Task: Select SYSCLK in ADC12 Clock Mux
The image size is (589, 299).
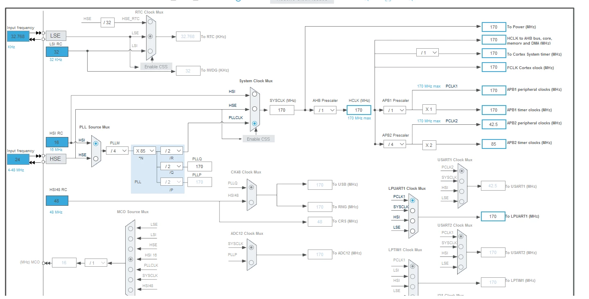Action: 251,247
